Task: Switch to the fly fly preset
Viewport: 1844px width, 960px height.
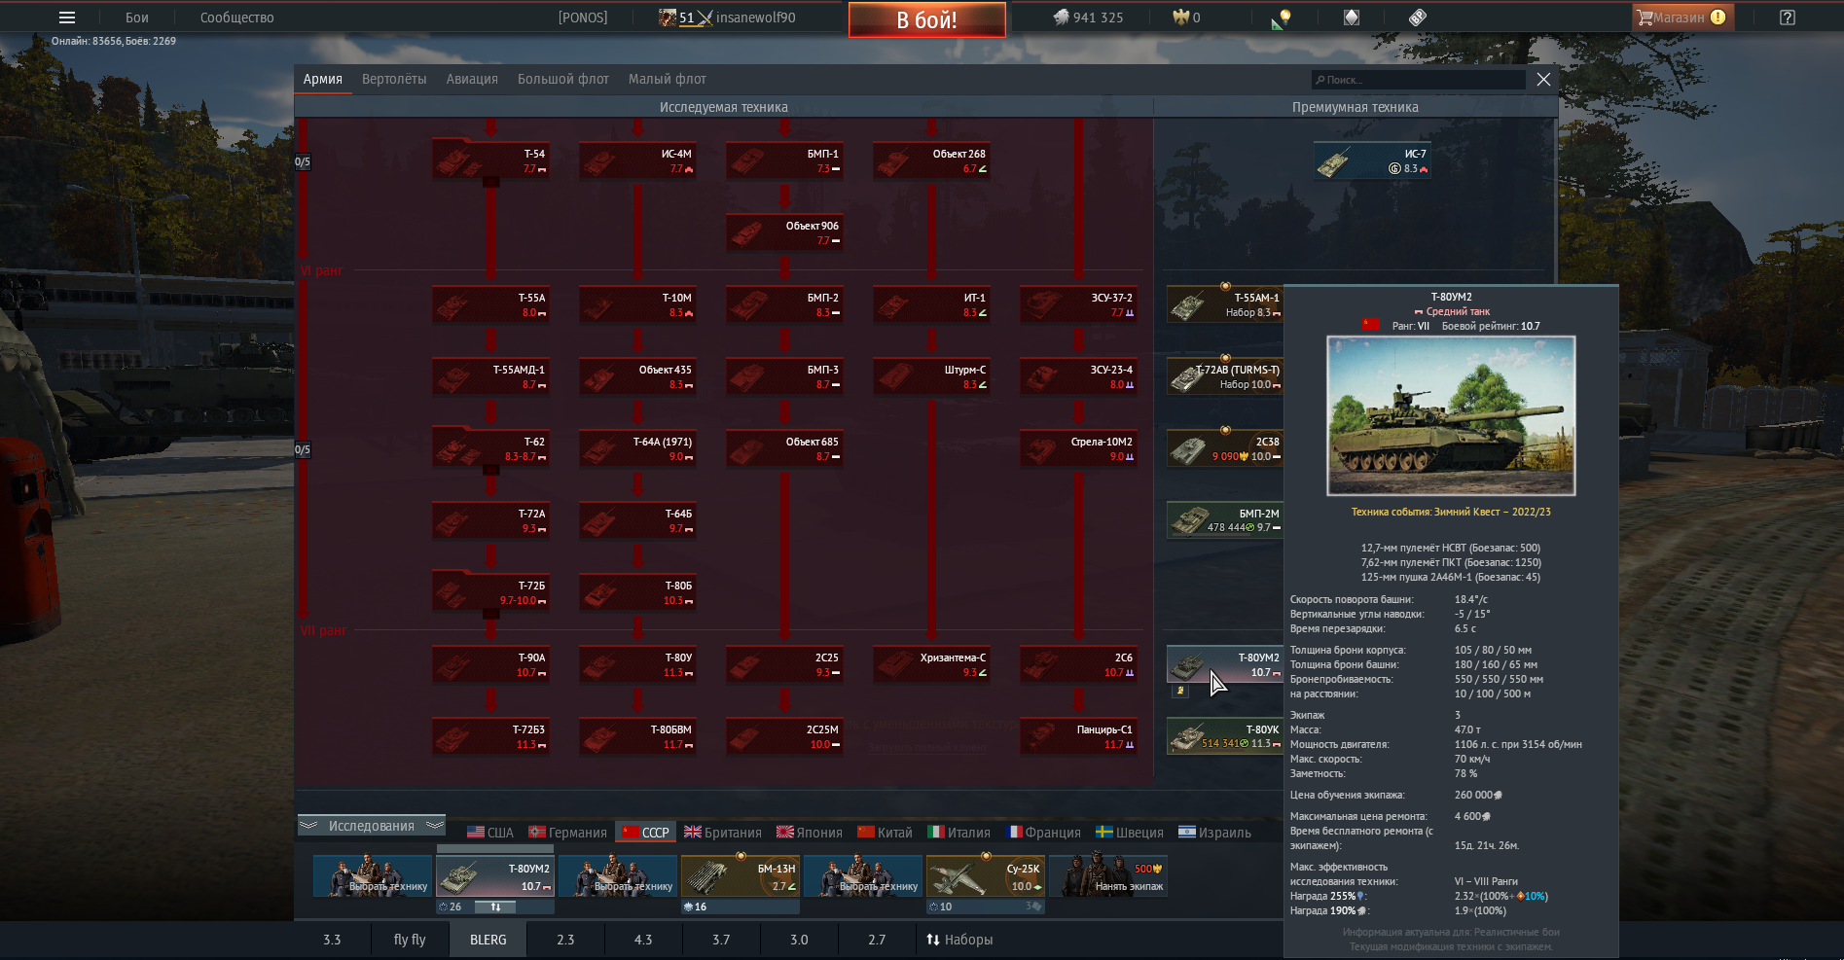Action: [x=410, y=940]
